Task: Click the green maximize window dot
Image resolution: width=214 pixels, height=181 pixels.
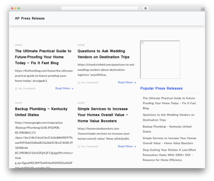Action: [19, 8]
